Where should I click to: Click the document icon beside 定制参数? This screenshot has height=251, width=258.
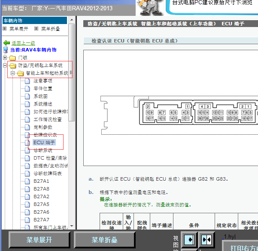click(27, 127)
